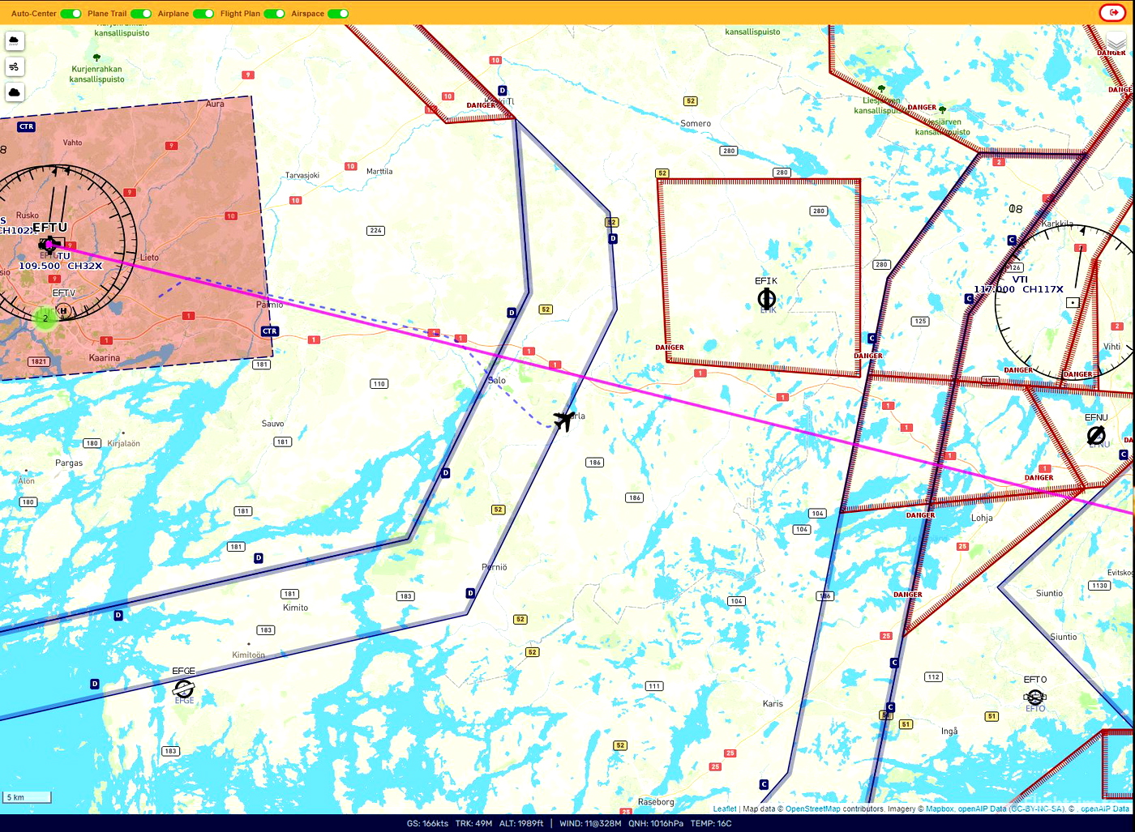Click the Mapbox imagery link
Image resolution: width=1135 pixels, height=832 pixels.
940,809
